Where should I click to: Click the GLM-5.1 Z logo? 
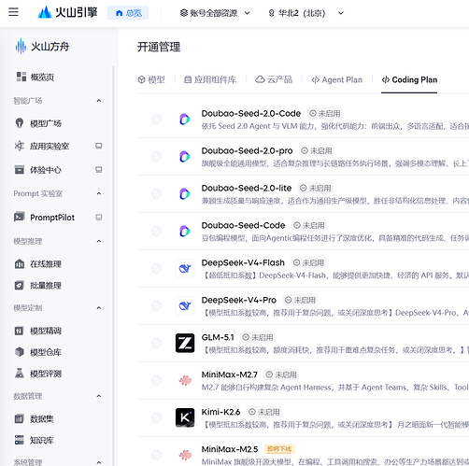click(185, 343)
